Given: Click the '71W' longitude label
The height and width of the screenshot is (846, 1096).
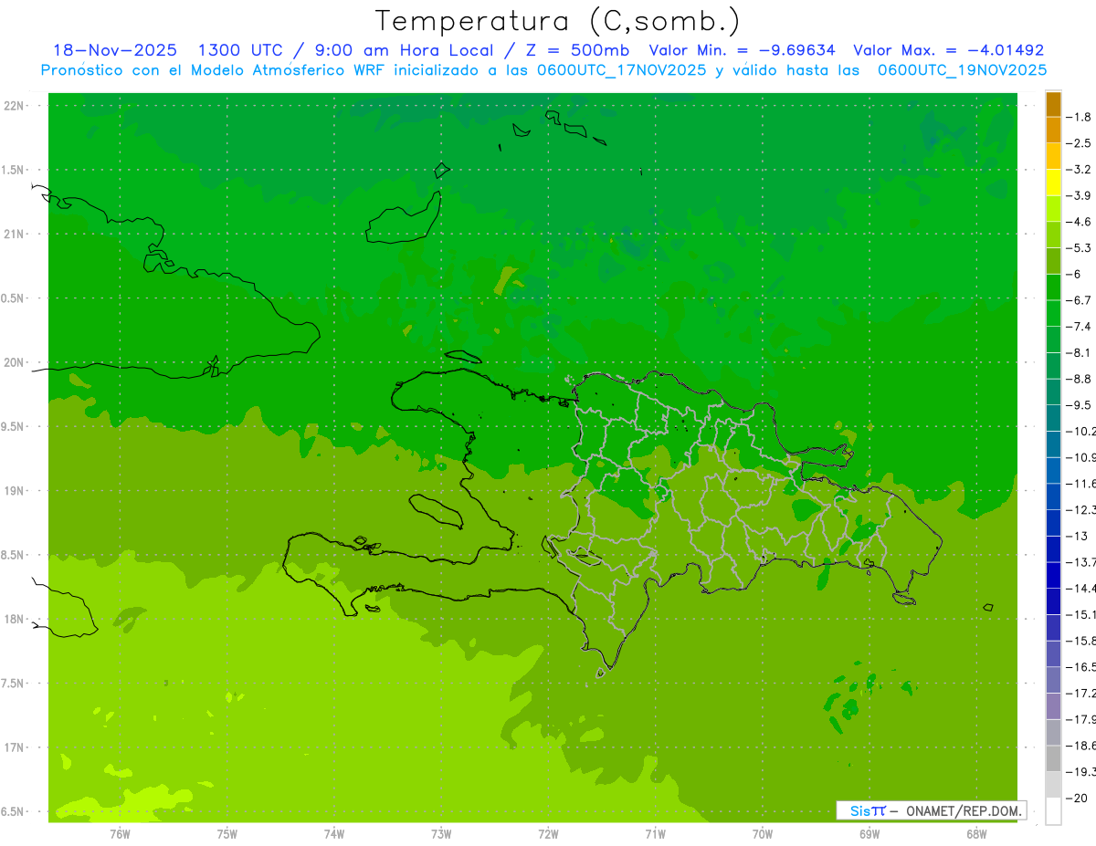Looking at the screenshot, I should pyautogui.click(x=655, y=834).
